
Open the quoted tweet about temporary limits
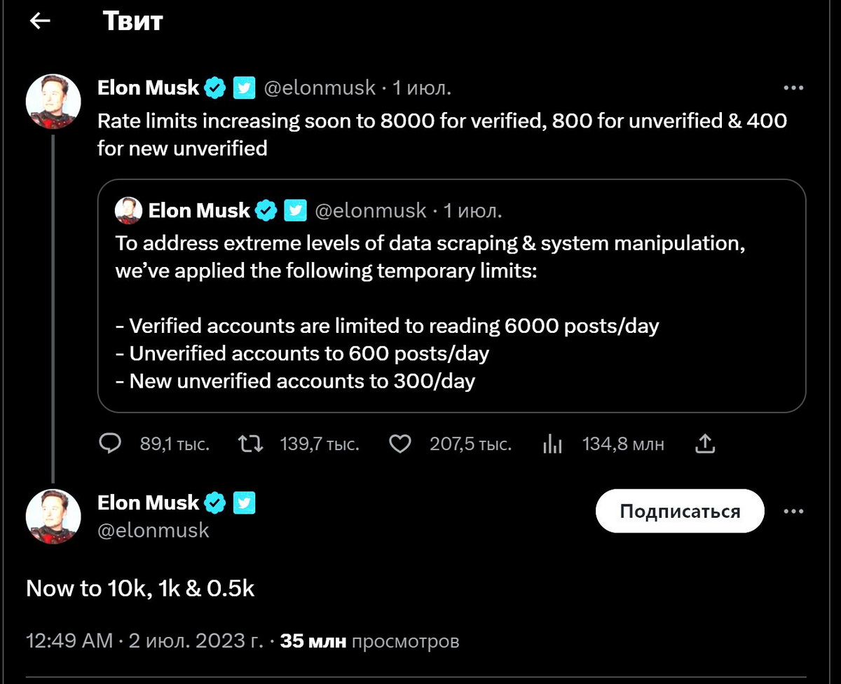click(451, 308)
